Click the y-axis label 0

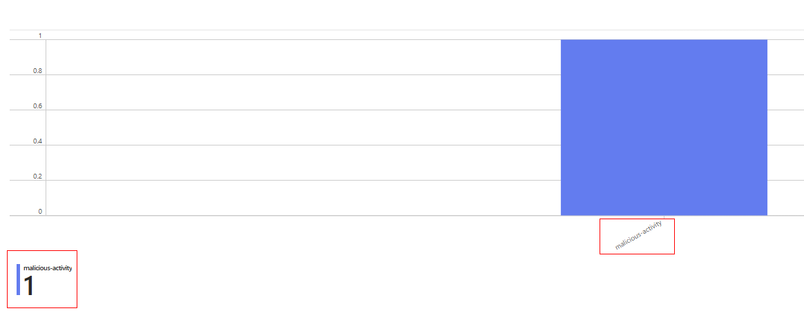click(40, 212)
